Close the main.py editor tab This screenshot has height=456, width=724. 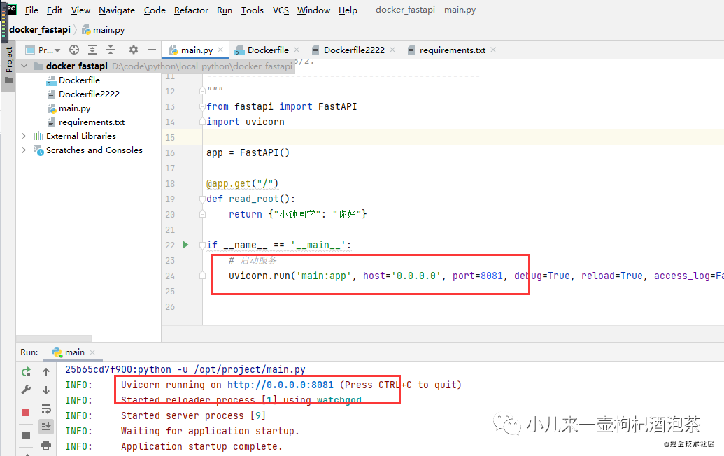[x=220, y=50]
